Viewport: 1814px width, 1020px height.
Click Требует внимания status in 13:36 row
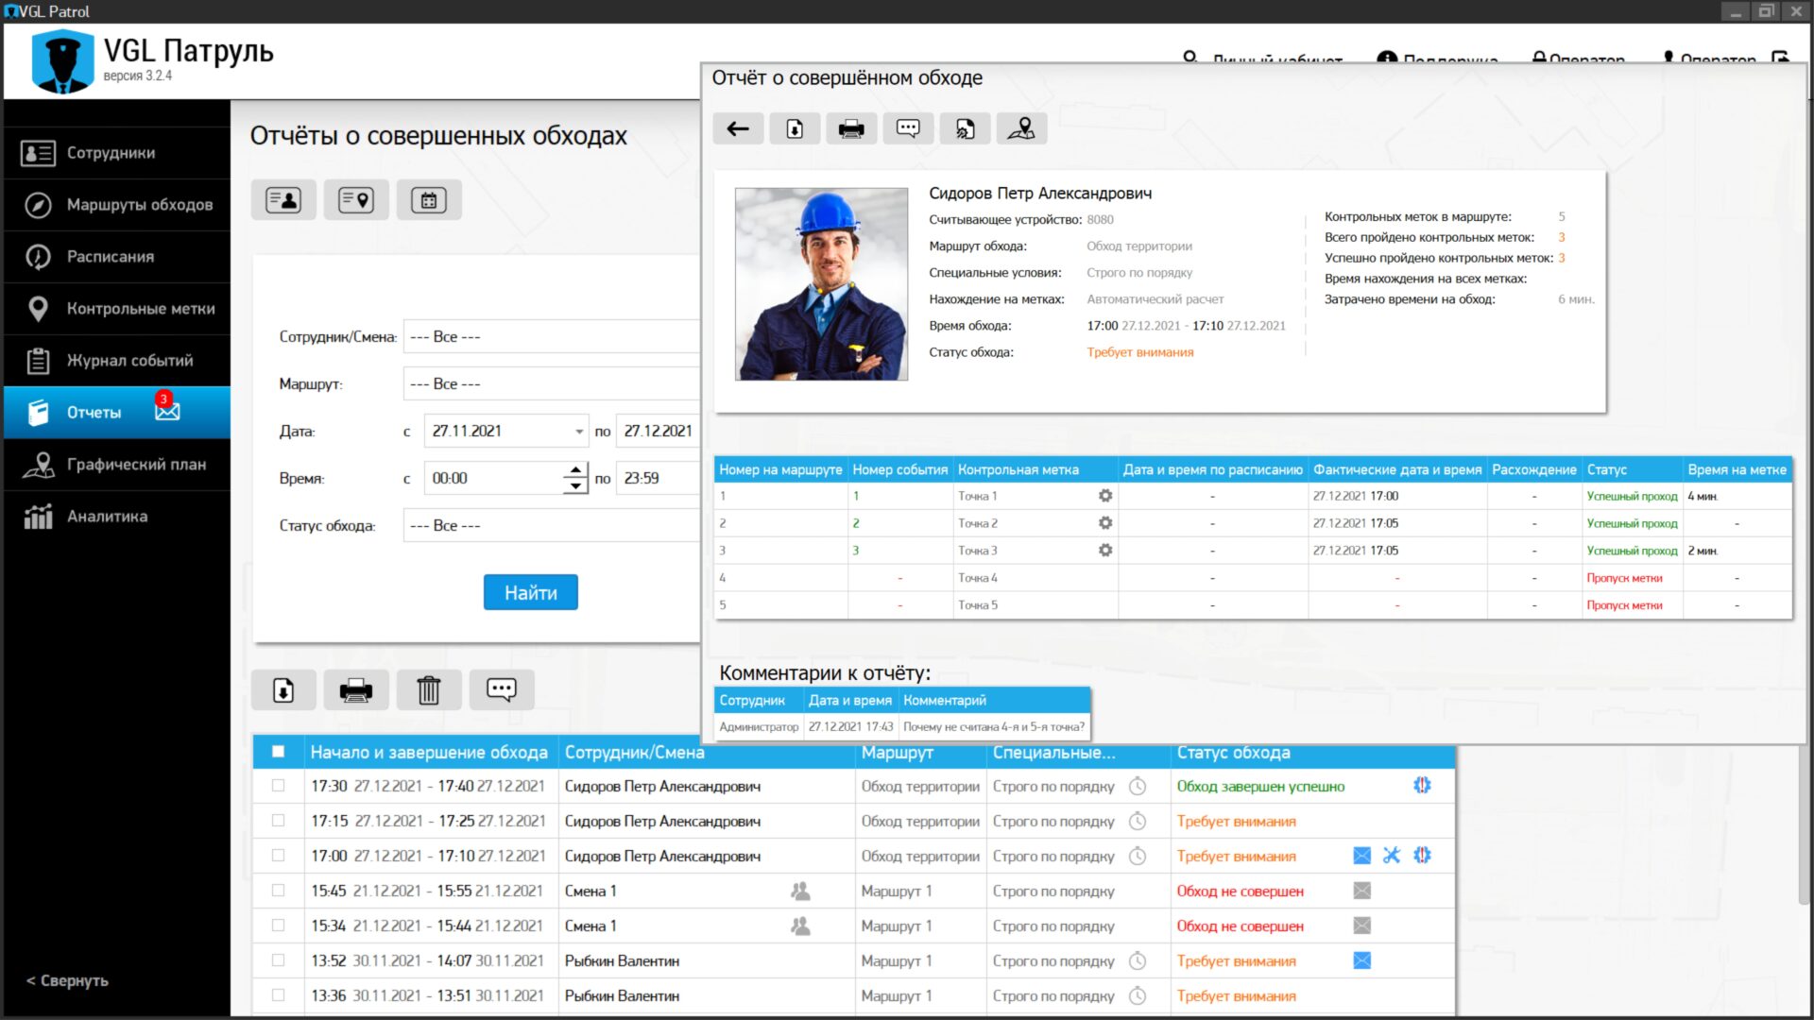coord(1236,996)
